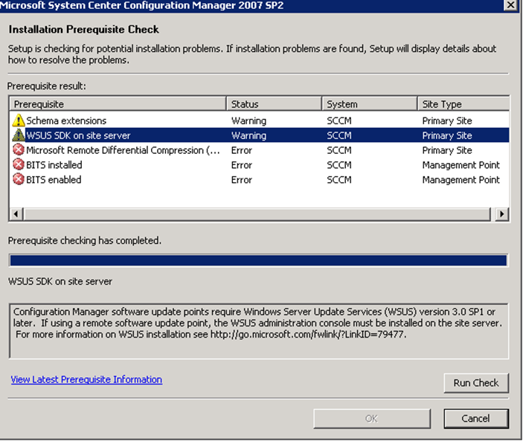
Task: Click Management Point cell of BITS enabled
Action: pos(461,180)
